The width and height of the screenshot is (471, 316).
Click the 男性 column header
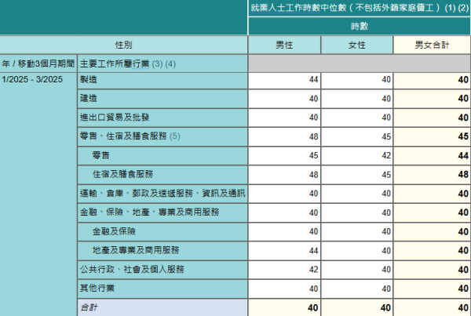click(x=284, y=45)
